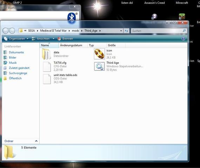
Task: Select the unit stats table.ods file icon
Action: [47, 79]
